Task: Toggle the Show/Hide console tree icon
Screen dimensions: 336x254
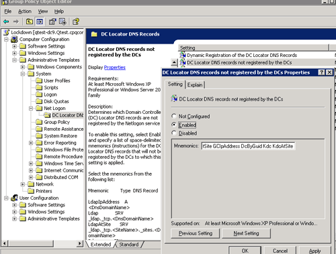Action: click(x=40, y=21)
